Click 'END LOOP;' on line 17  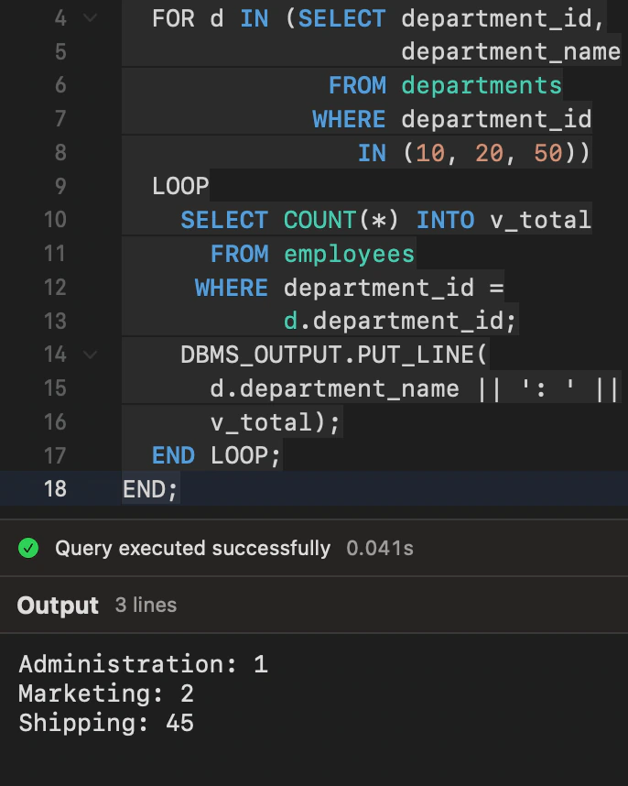(x=216, y=455)
